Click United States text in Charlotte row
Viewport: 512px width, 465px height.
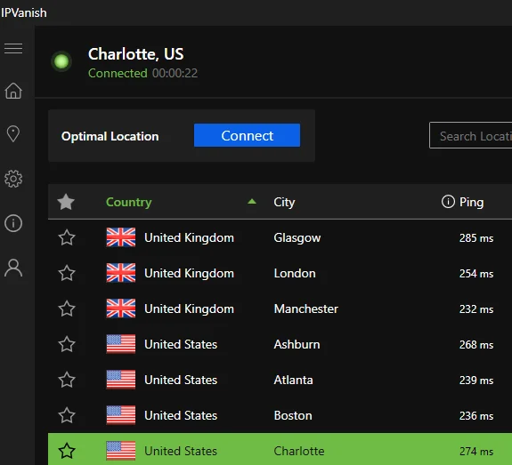pyautogui.click(x=181, y=451)
